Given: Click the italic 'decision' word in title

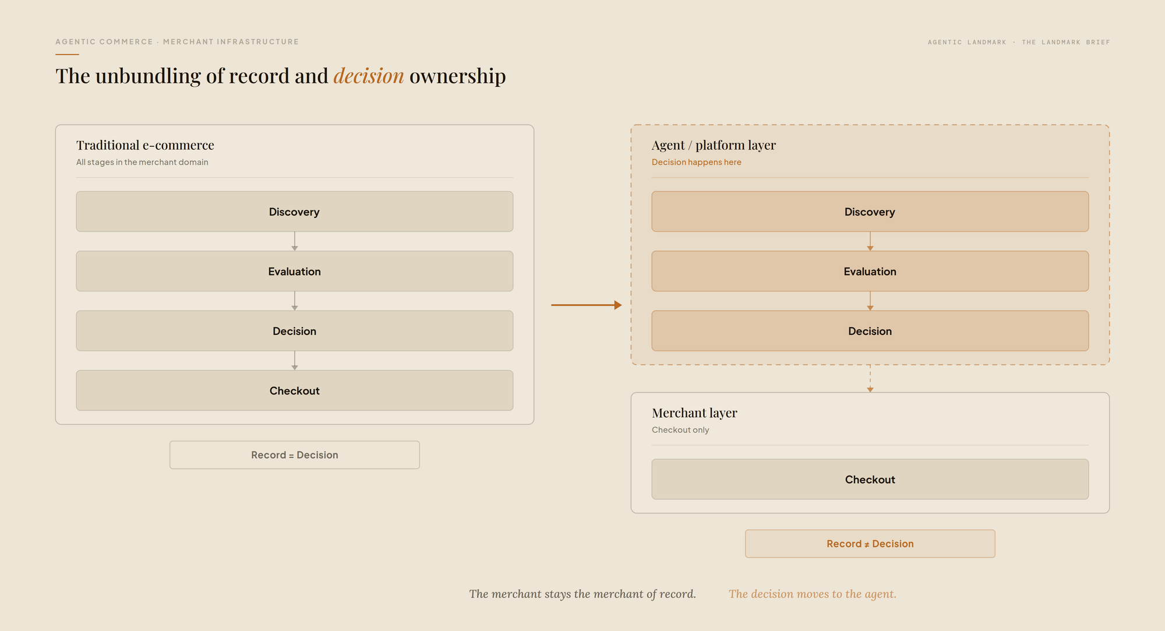Looking at the screenshot, I should pos(369,76).
